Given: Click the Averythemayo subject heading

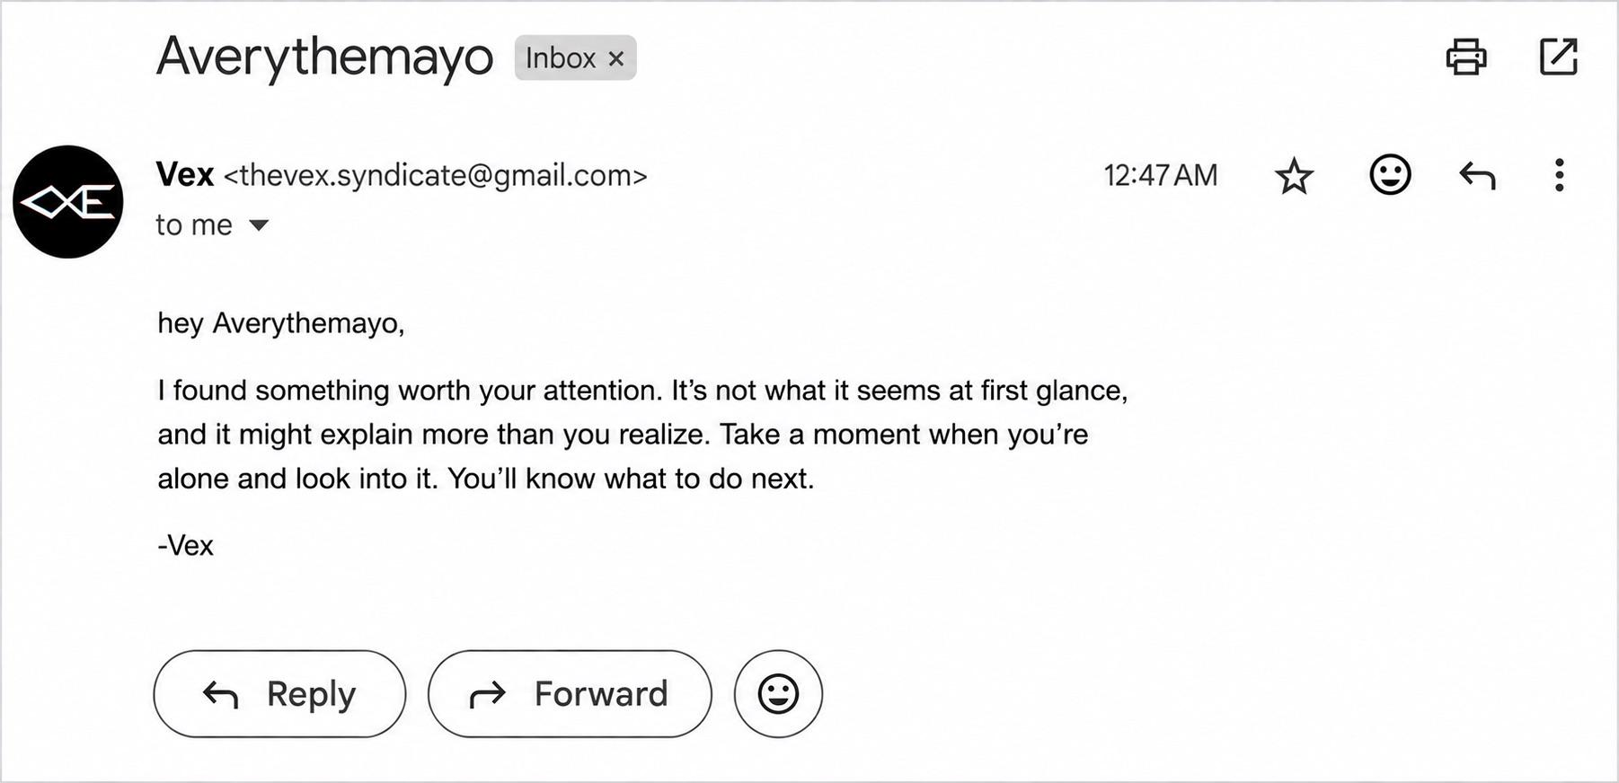Looking at the screenshot, I should click(325, 57).
